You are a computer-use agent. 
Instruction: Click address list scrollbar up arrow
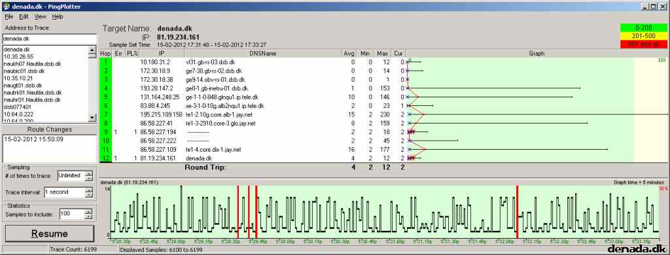92,50
